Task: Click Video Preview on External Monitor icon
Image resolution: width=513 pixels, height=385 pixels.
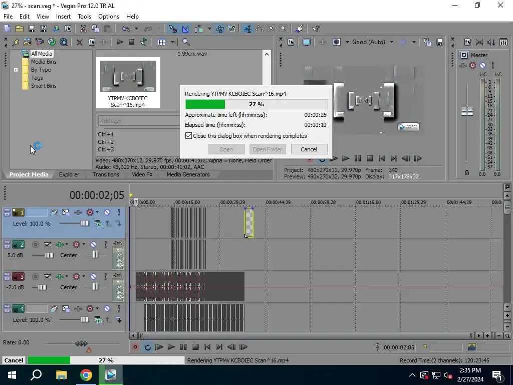Action: [307, 42]
